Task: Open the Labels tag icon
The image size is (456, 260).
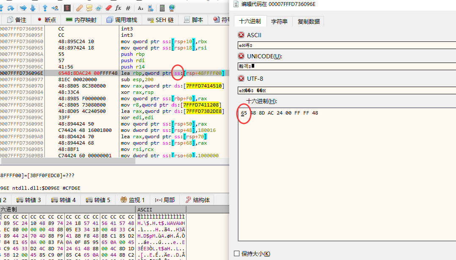Action: (99, 8)
